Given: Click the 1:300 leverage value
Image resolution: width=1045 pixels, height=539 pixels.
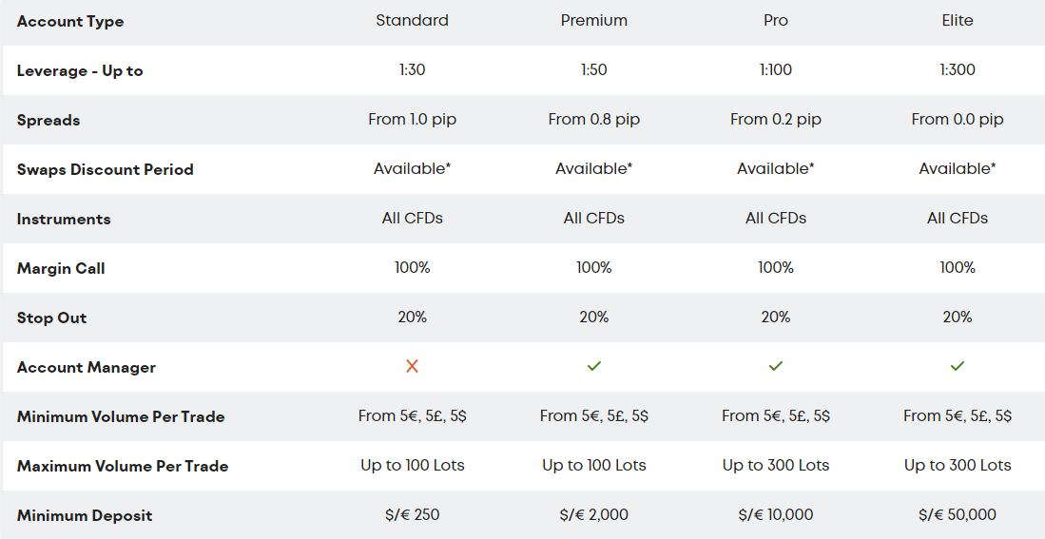Looking at the screenshot, I should (957, 70).
